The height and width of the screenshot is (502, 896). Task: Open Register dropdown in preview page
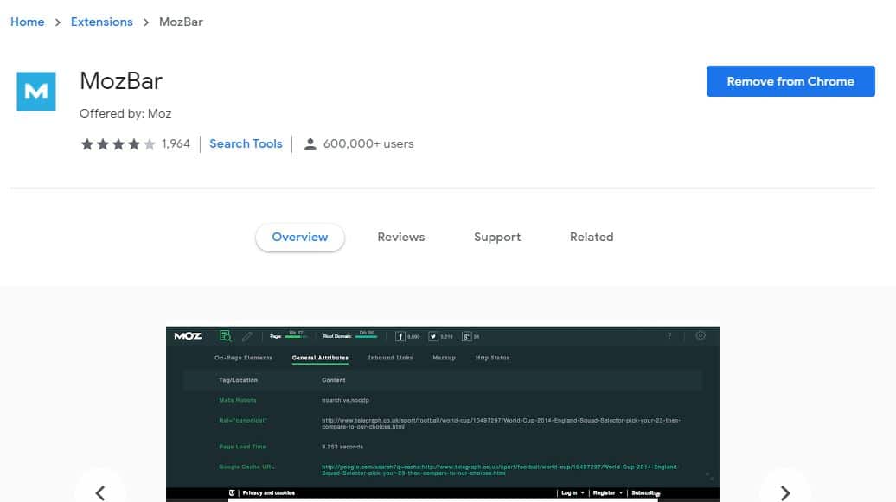(607, 492)
